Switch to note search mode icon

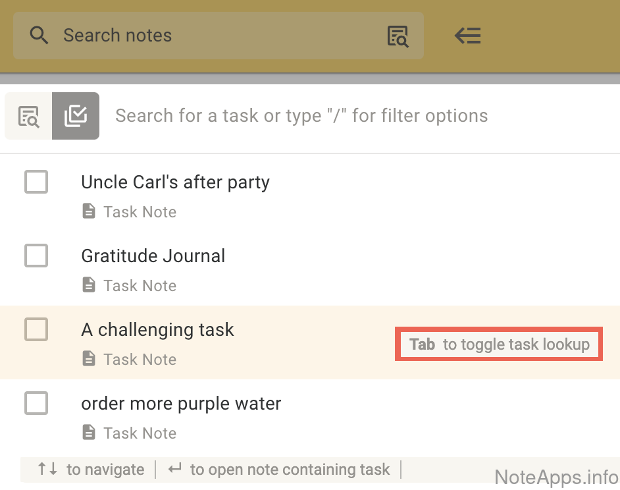coord(28,116)
